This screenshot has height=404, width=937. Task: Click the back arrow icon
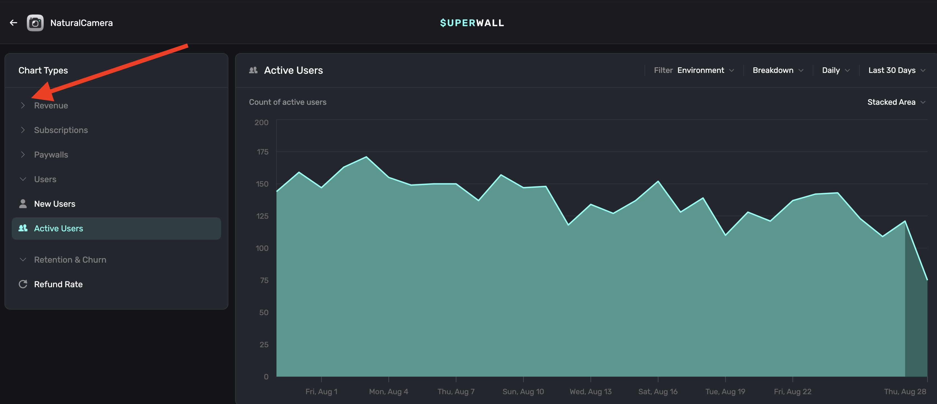click(x=13, y=23)
